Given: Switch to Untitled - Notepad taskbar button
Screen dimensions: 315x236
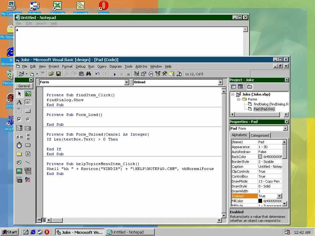Looking at the screenshot, I should [130, 232].
